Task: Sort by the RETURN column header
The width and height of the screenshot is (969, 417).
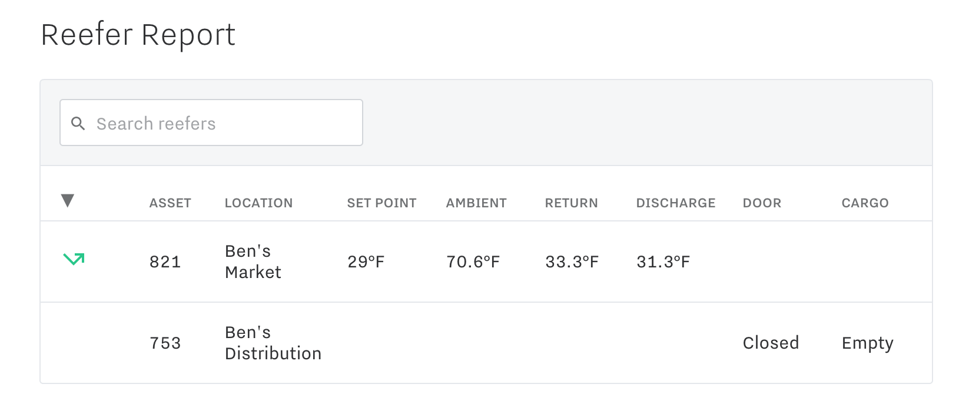Action: coord(572,203)
